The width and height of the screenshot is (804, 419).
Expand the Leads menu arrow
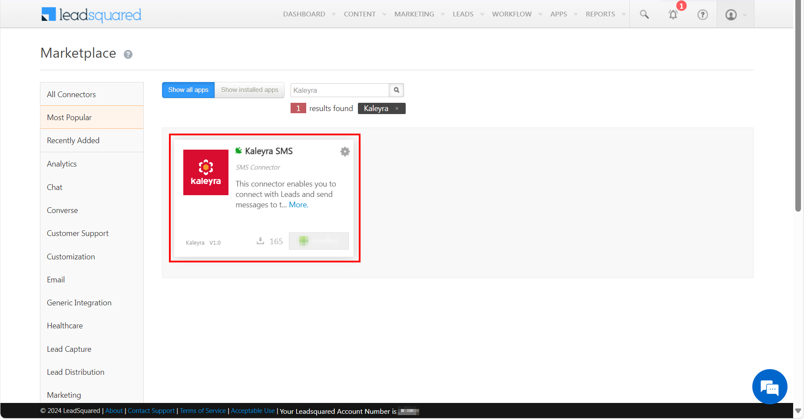click(482, 14)
